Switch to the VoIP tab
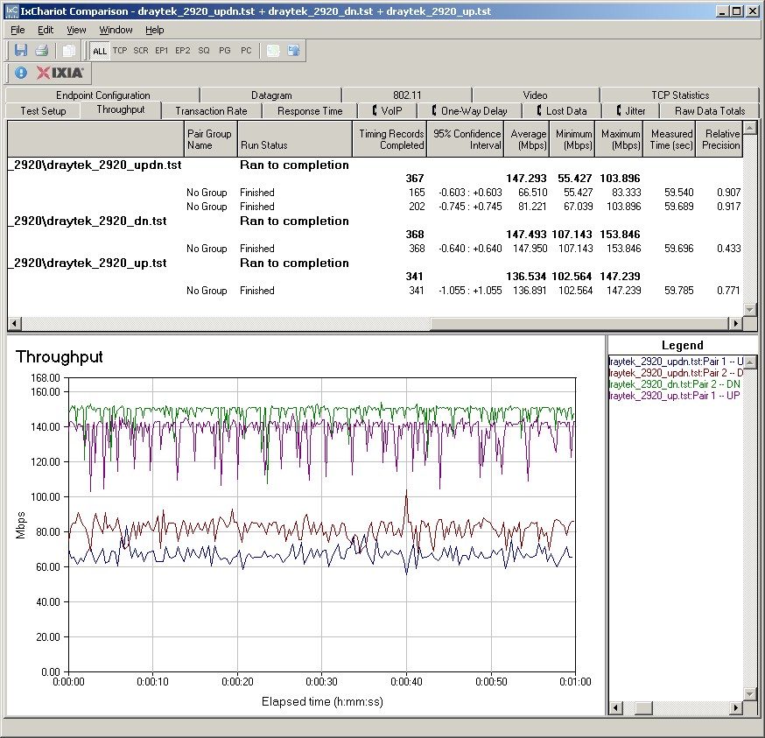 click(x=388, y=111)
